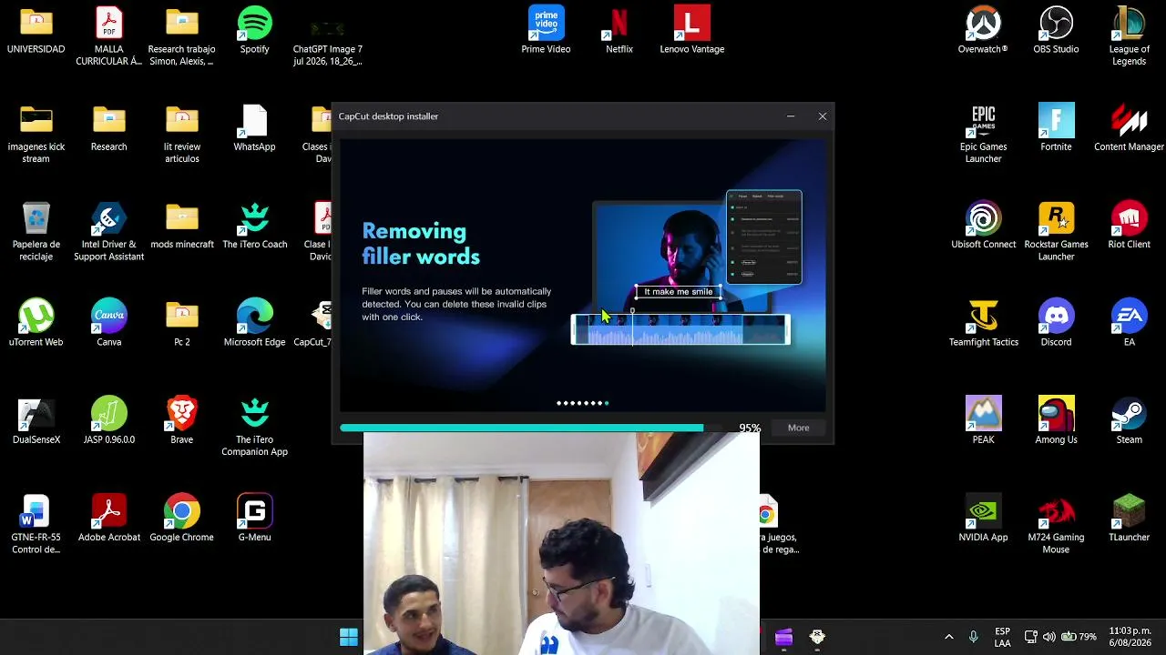Screen dimensions: 1166x655
Task: Start Overwatch from the desktop
Action: 984,31
